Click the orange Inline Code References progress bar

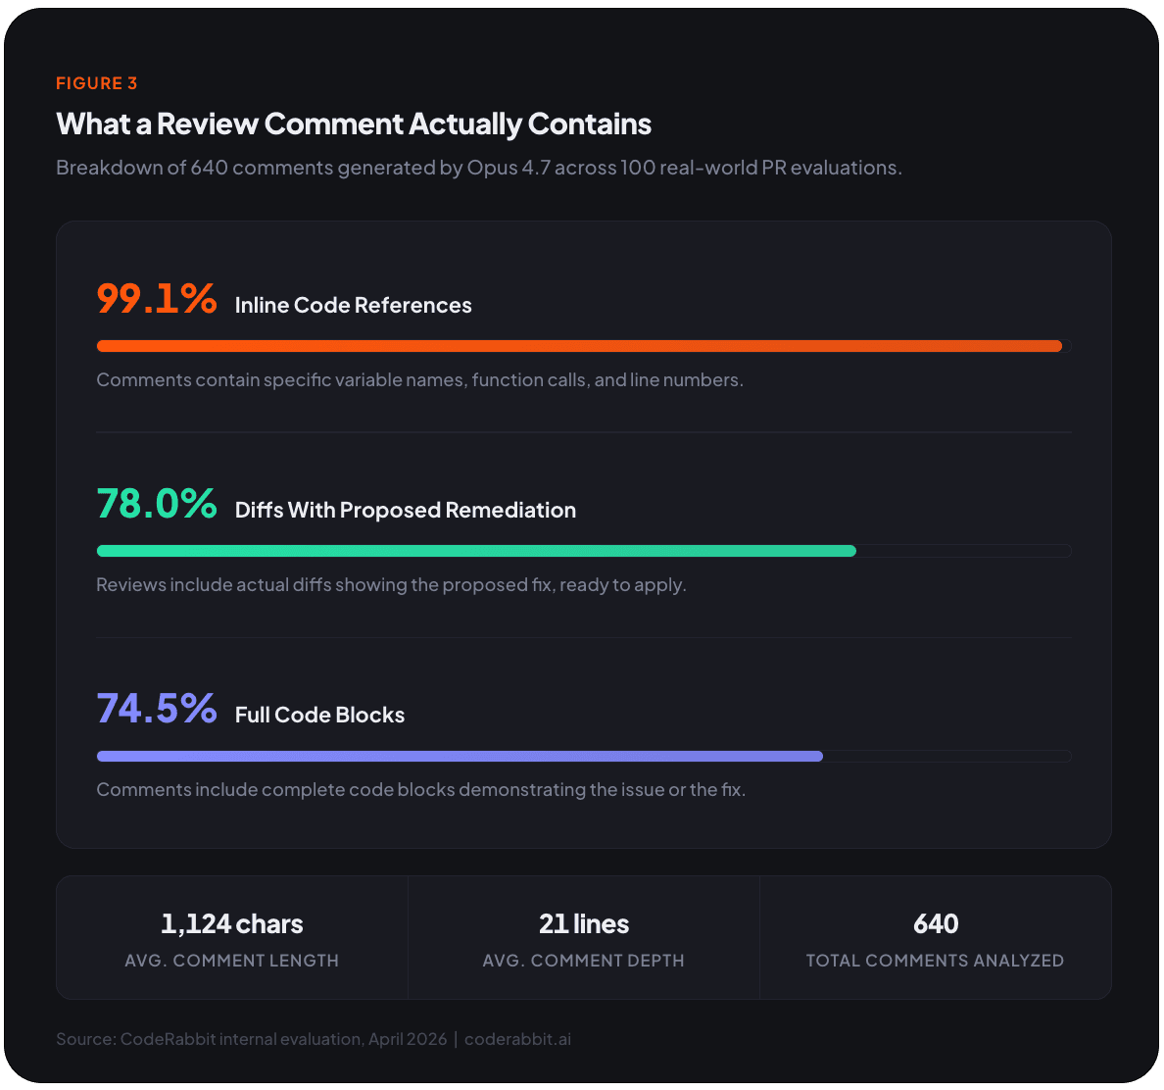tap(579, 346)
